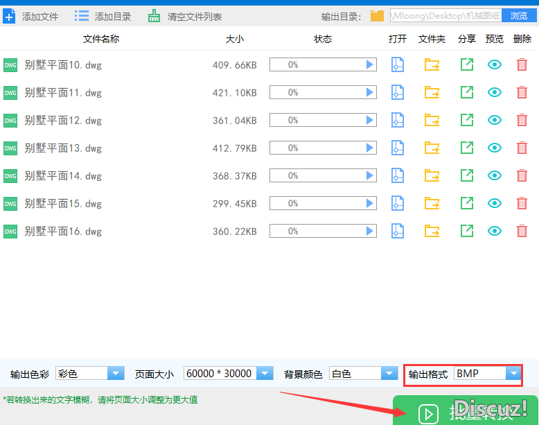Click 添加目录 to add a directory
This screenshot has width=539, height=425.
click(103, 16)
